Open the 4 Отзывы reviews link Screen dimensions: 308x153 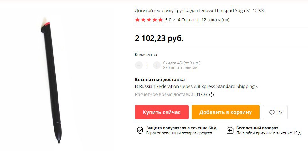pos(188,20)
